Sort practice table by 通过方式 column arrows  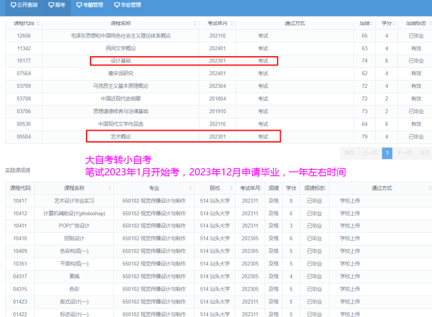pos(427,188)
